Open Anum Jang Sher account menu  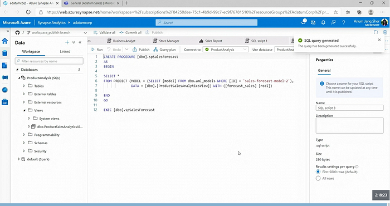tap(370, 22)
